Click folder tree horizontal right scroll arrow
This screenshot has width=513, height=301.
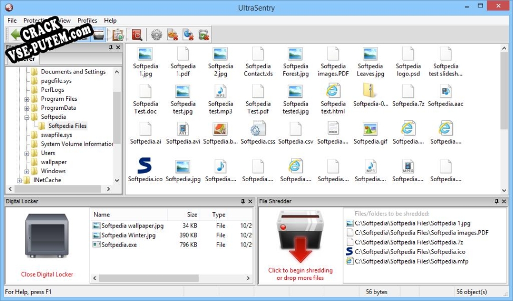109,189
